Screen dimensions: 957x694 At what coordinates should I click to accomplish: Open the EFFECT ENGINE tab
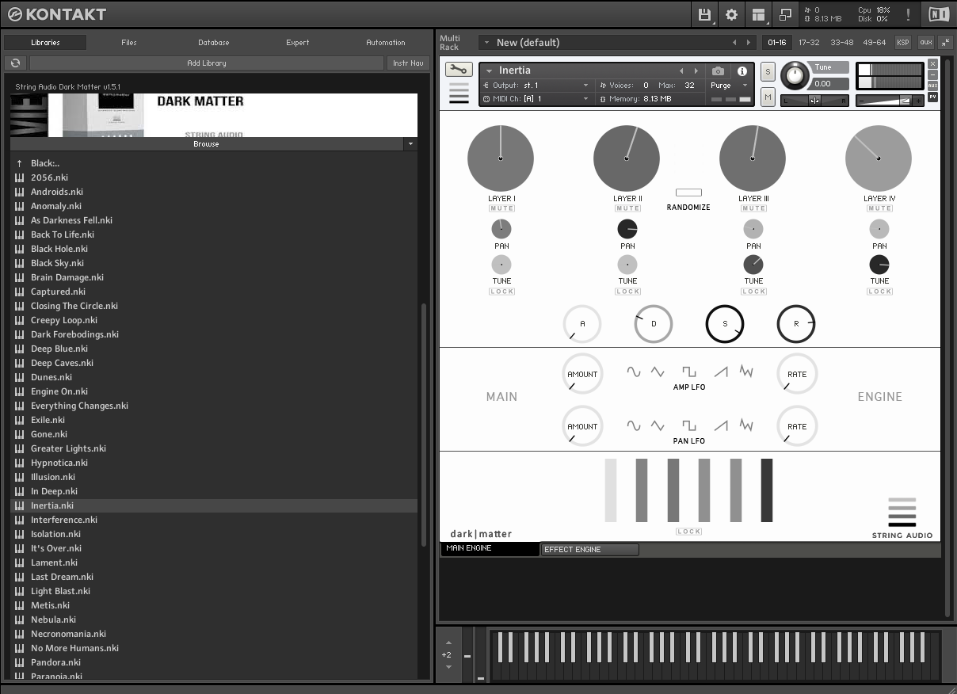(x=589, y=549)
